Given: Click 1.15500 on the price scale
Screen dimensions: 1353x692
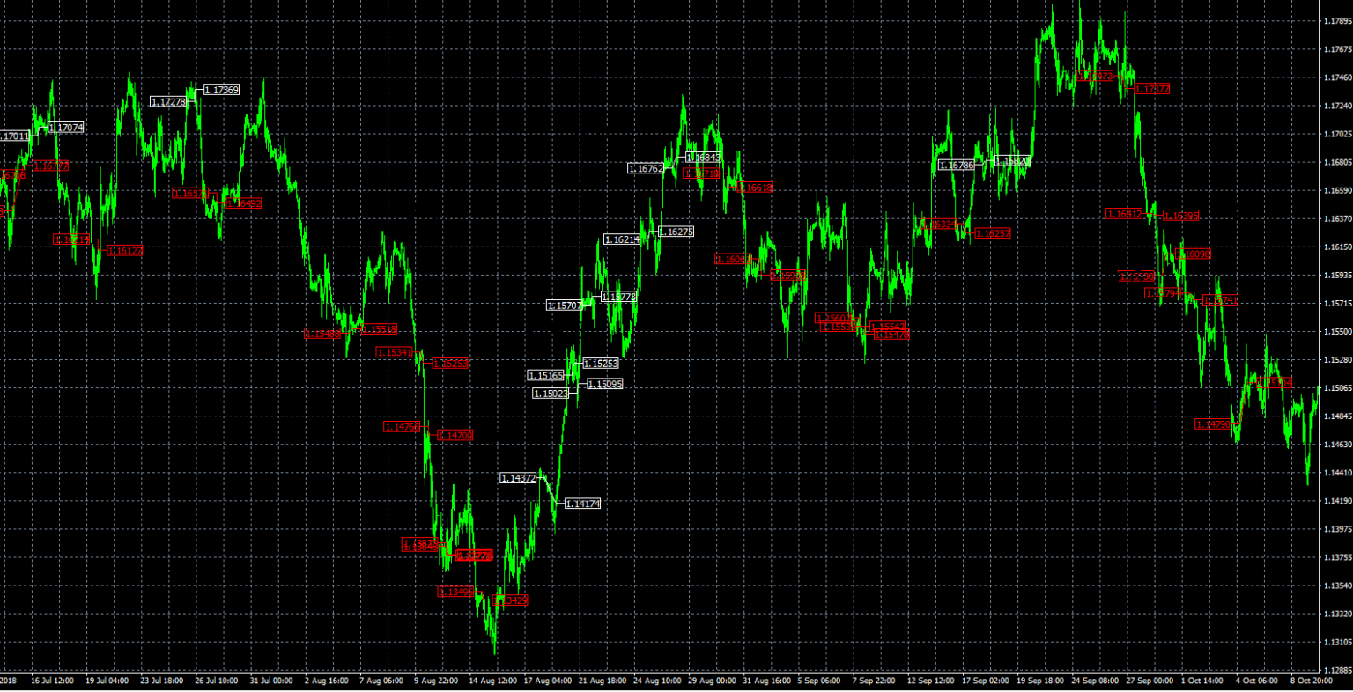Looking at the screenshot, I should coord(1337,332).
